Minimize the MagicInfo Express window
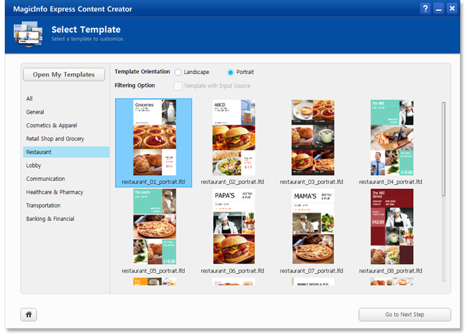The height and width of the screenshot is (334, 465). coord(438,8)
